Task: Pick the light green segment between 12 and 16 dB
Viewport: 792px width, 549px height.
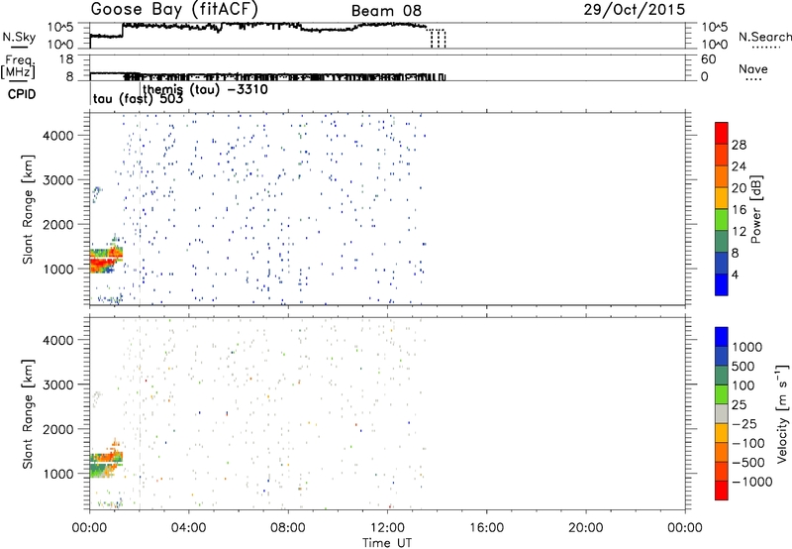Action: point(722,219)
